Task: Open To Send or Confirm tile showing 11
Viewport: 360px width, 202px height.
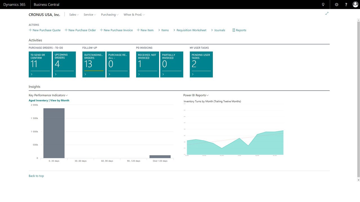Action: click(40, 65)
